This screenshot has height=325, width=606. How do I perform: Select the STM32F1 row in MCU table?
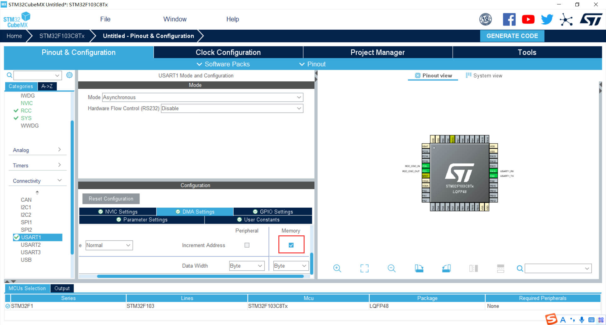(303, 306)
